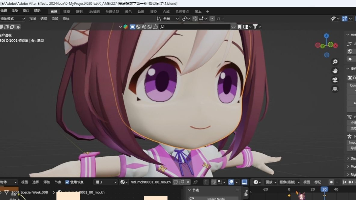Click the pan view hand icon

[x=335, y=71]
